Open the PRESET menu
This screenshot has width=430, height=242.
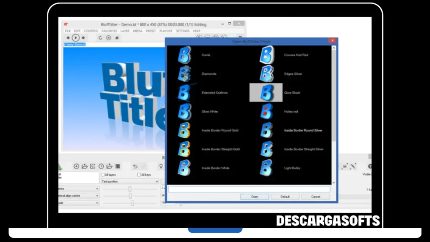point(151,31)
